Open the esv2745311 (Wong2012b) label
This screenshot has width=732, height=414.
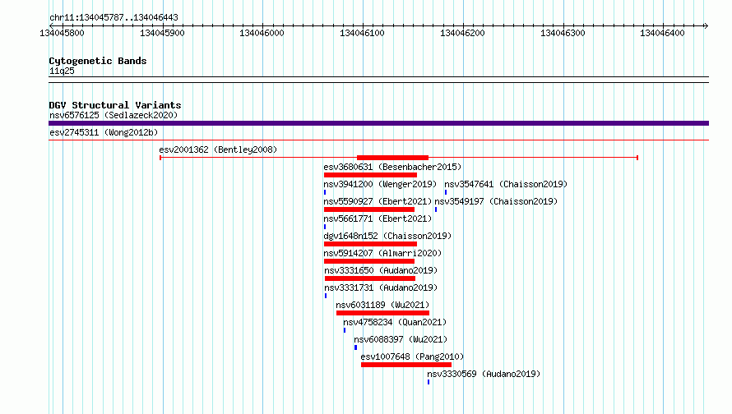[104, 132]
